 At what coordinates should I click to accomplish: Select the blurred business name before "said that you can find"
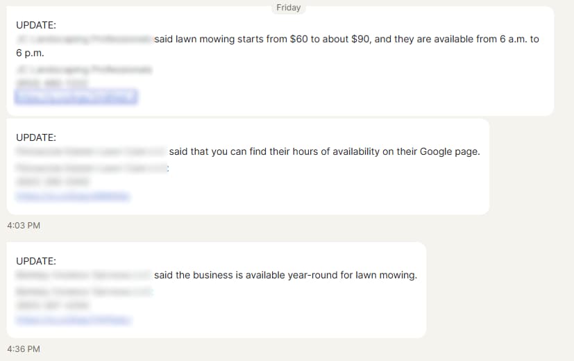coord(90,151)
